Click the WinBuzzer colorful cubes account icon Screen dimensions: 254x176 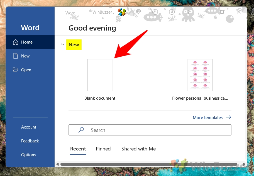[x=122, y=12]
